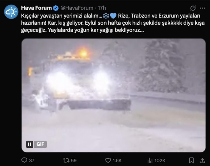Open the 17h timestamp link
Image resolution: width=210 pixels, height=166 pixels.
point(102,8)
